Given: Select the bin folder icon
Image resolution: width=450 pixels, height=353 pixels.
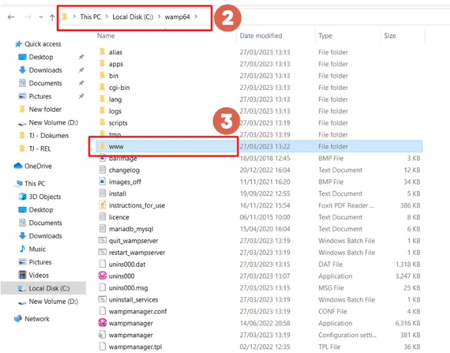Looking at the screenshot, I should click(x=102, y=75).
